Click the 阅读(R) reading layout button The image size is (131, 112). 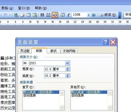[x=108, y=15]
